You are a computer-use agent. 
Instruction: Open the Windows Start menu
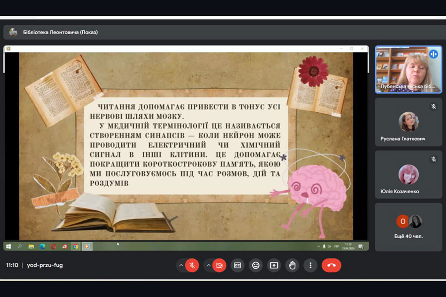click(x=8, y=246)
